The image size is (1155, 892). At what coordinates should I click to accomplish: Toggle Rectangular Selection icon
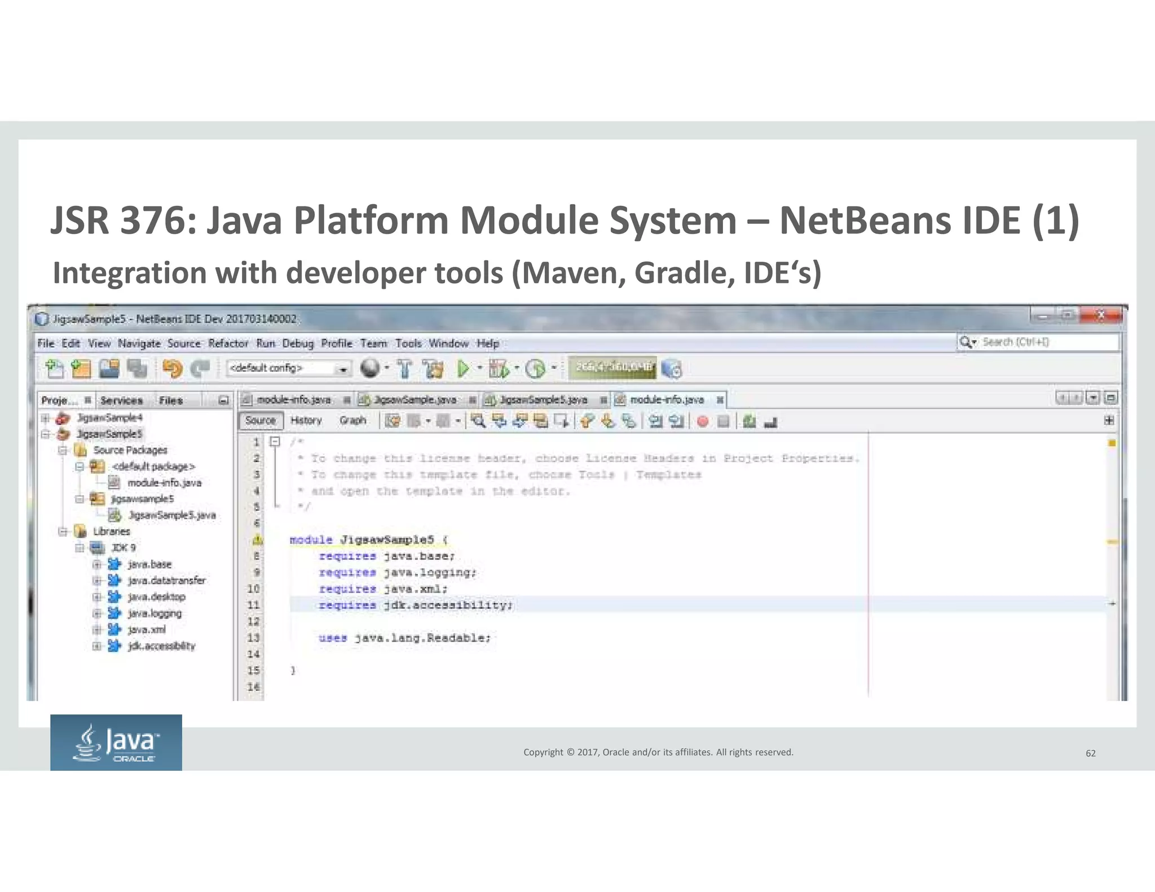[562, 421]
